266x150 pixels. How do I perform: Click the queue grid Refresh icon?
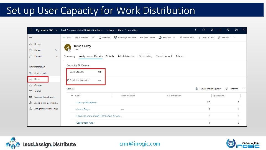point(227,89)
